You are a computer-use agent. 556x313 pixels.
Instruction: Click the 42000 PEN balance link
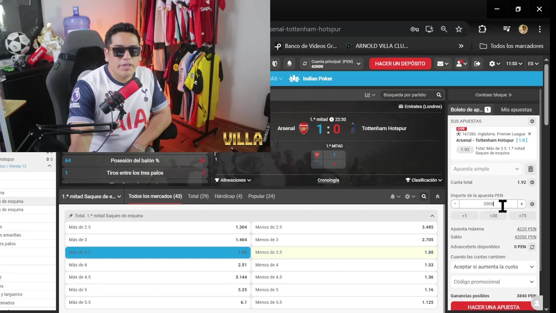pyautogui.click(x=525, y=237)
